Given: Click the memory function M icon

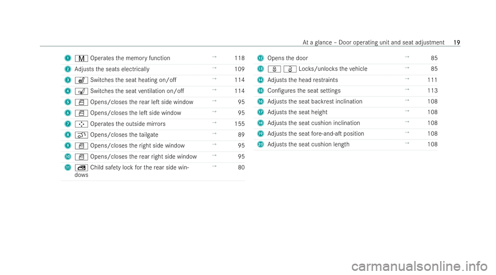Looking at the screenshot, I should click(x=81, y=58).
